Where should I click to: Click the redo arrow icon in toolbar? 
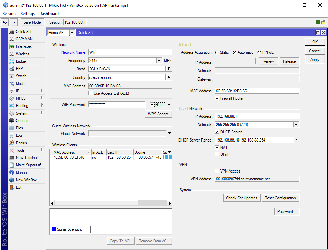pos(13,22)
